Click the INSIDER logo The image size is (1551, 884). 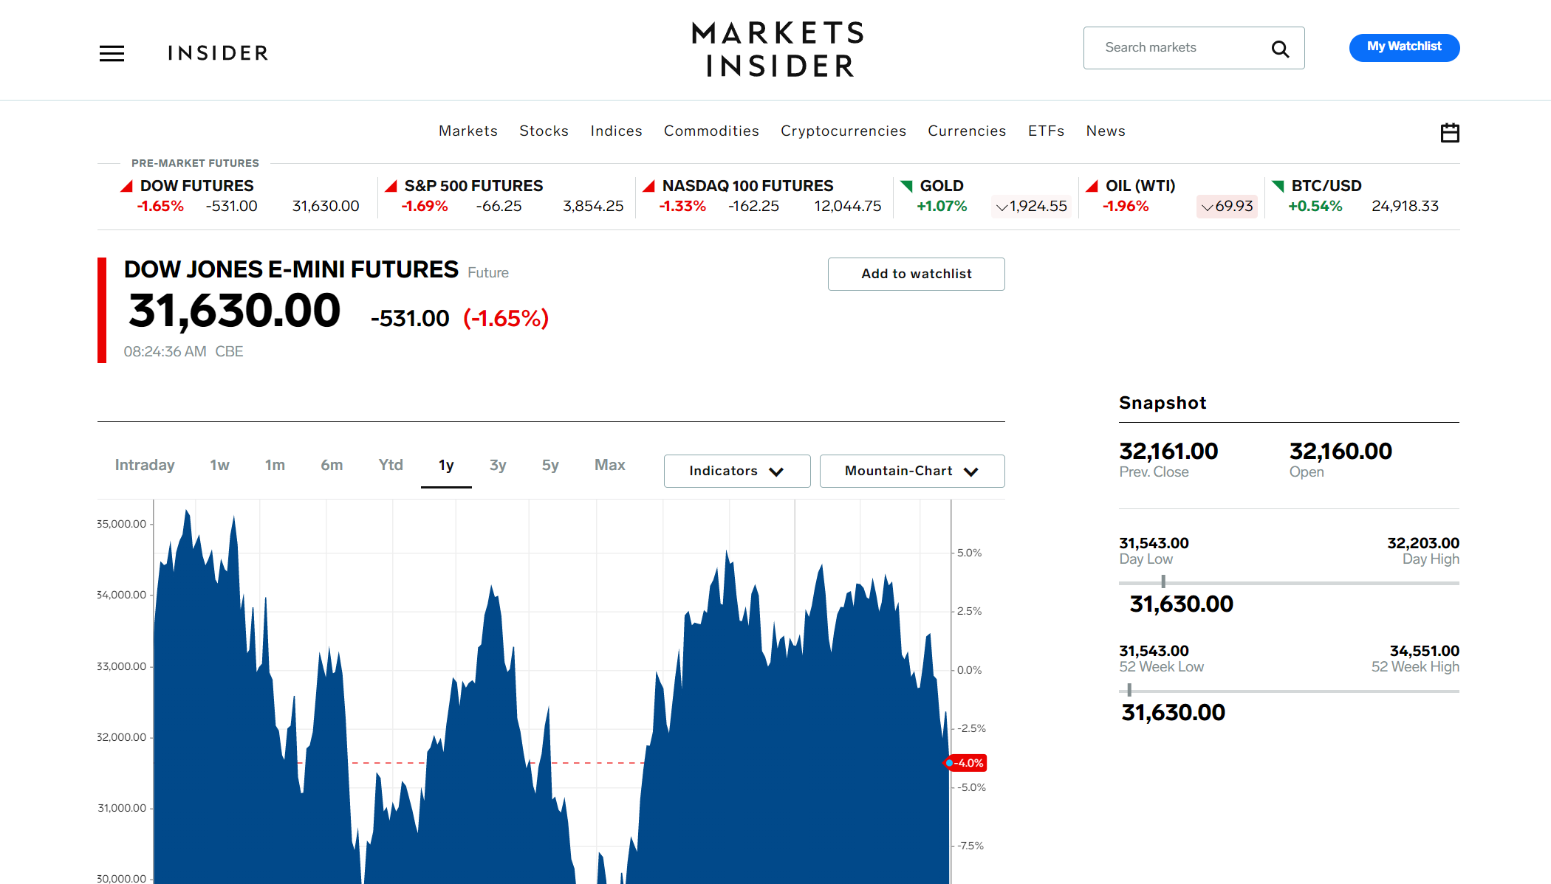(x=218, y=53)
